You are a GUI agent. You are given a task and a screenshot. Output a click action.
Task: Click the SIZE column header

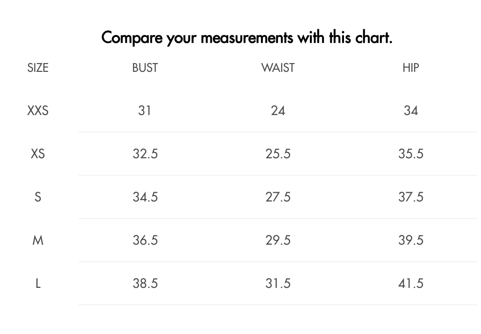coord(38,67)
